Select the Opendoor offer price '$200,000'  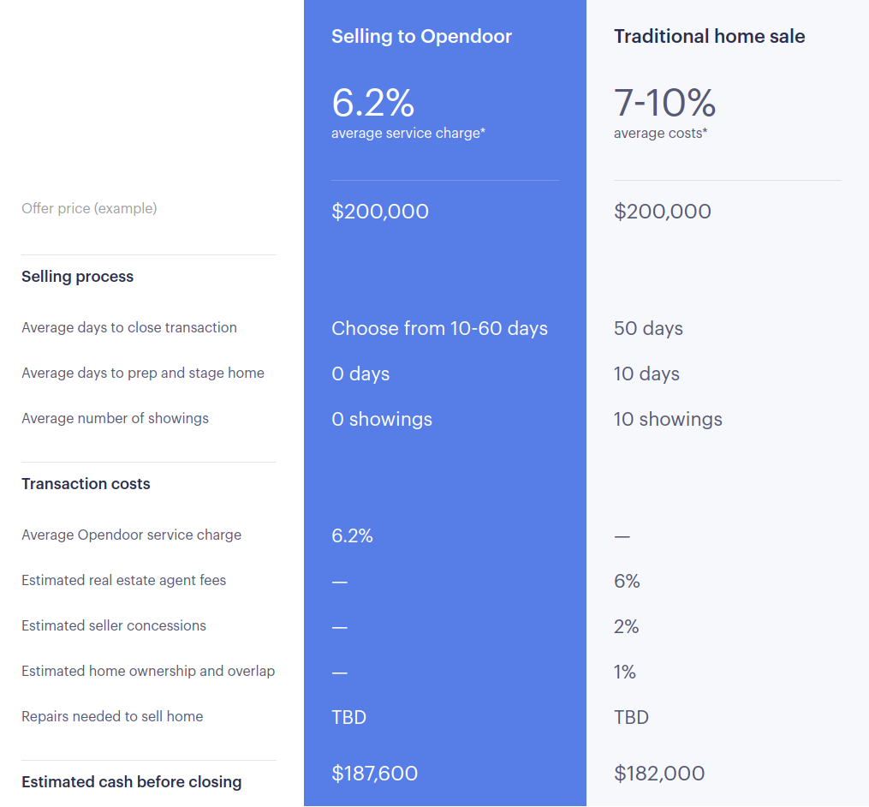[x=379, y=212]
